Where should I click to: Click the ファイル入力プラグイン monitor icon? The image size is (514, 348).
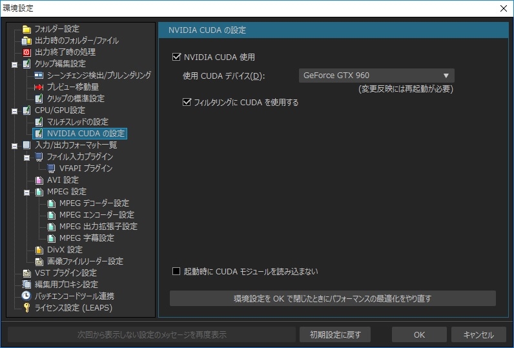click(39, 157)
